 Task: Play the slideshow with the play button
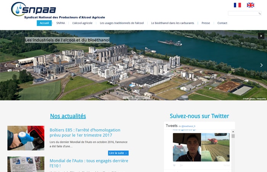[261, 36]
